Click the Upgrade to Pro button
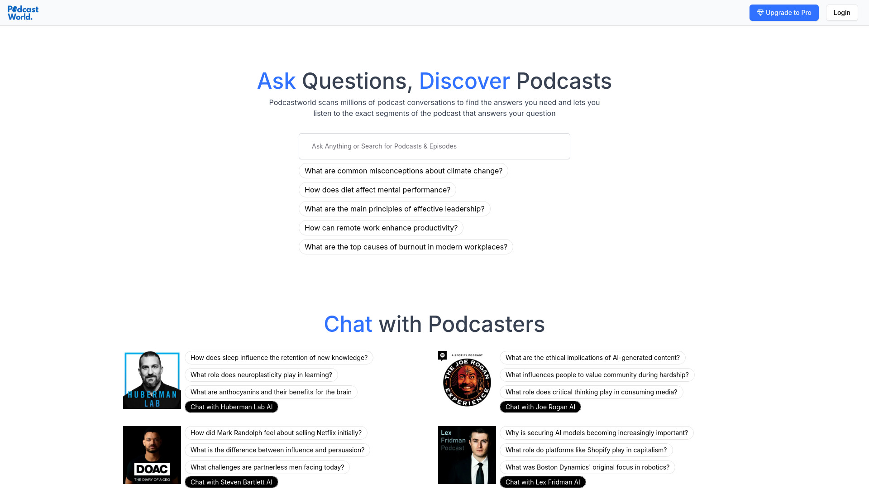Screen dimensions: 869x489 [783, 13]
